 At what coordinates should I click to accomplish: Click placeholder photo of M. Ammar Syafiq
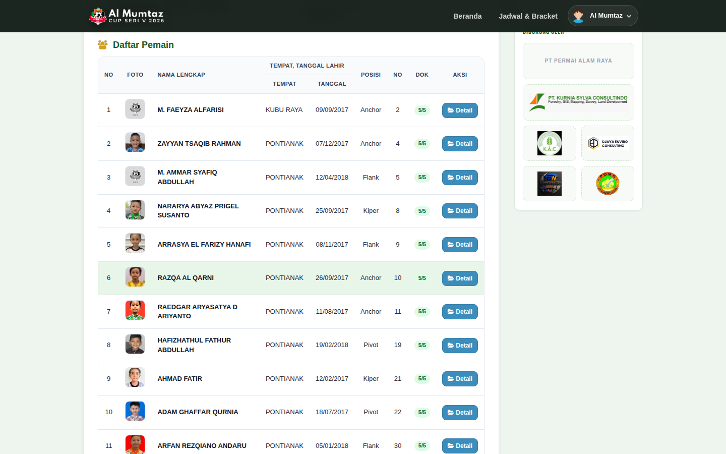coord(135,176)
